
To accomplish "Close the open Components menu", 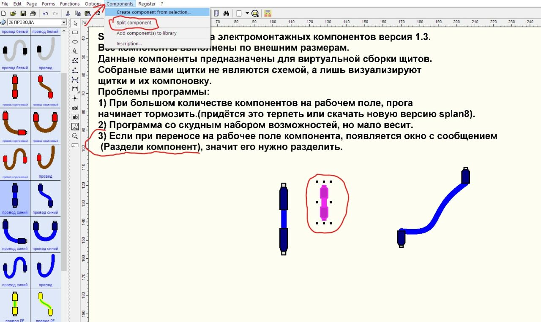I will click(120, 4).
